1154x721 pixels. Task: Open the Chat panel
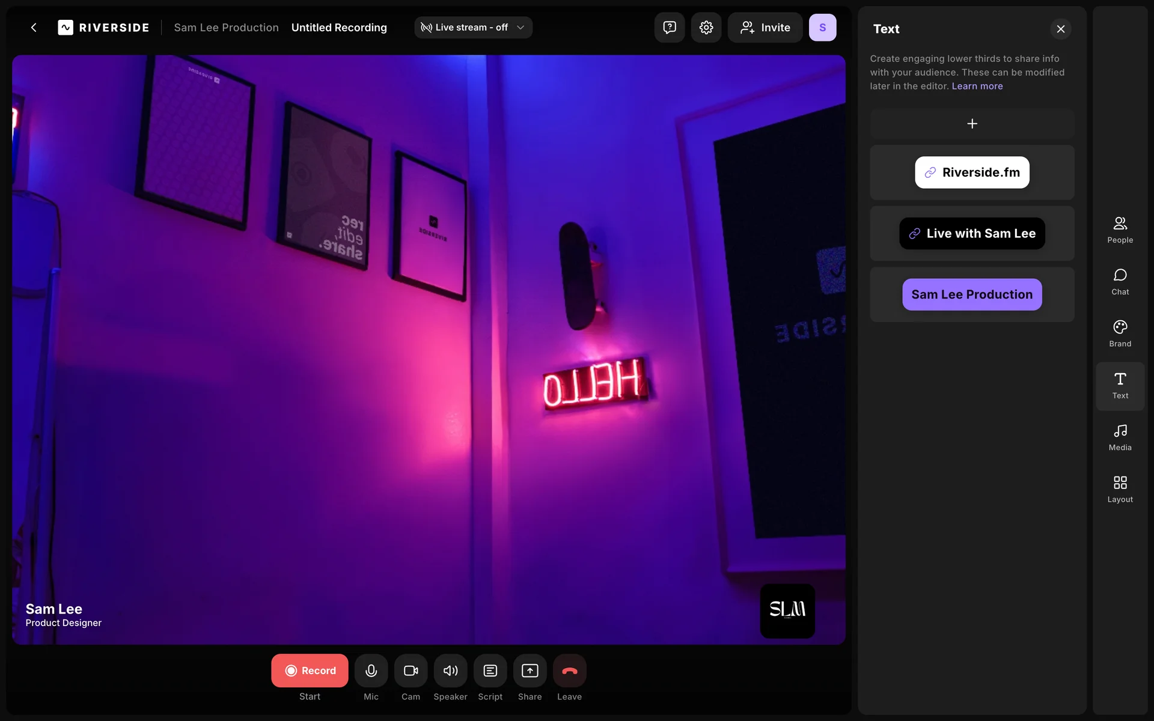pyautogui.click(x=1120, y=282)
